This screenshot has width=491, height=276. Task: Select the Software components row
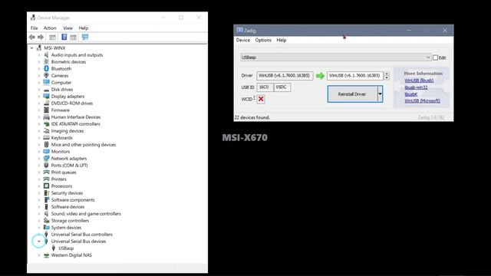[x=73, y=199]
